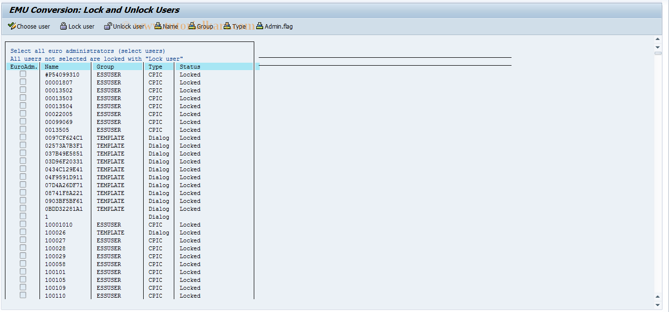Click the scrollbar up arrow
The image size is (669, 312).
(x=657, y=39)
